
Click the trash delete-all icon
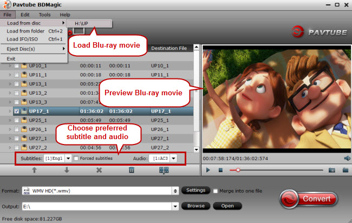click(x=132, y=170)
